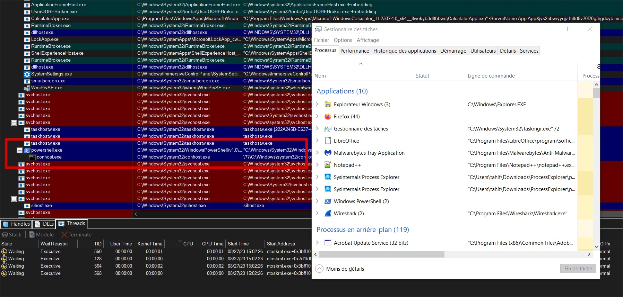Click the ApplicationFrameHost.exe process icon
623x297 pixels.
pos(27,5)
